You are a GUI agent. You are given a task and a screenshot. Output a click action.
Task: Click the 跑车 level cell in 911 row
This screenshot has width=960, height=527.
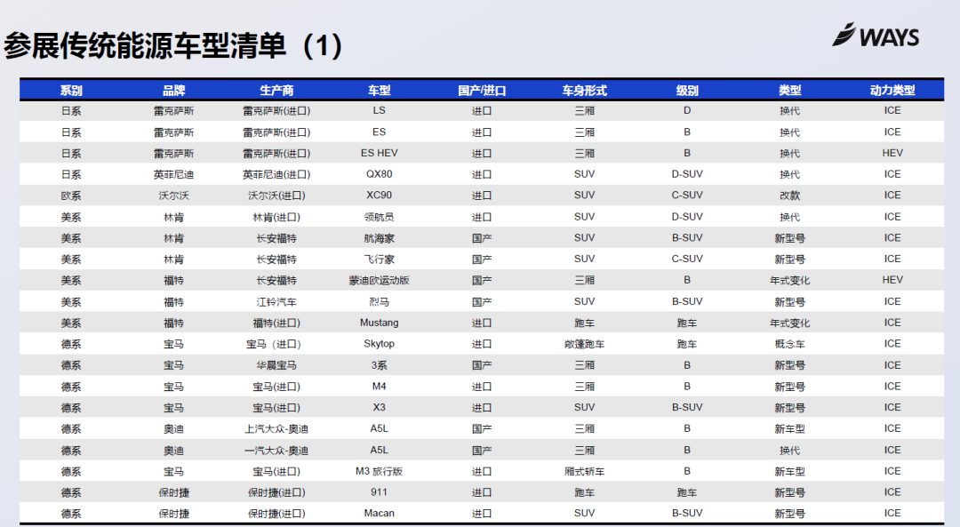coord(687,492)
